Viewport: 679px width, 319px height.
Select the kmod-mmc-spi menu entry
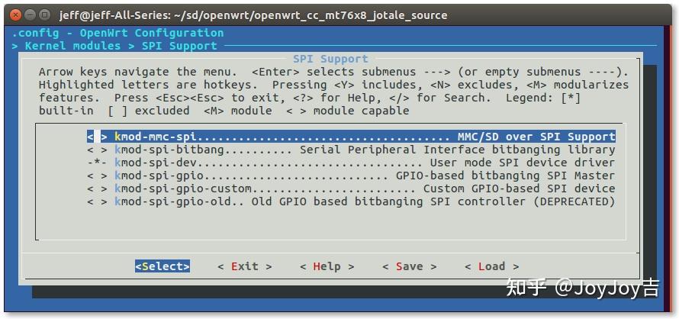pyautogui.click(x=351, y=137)
